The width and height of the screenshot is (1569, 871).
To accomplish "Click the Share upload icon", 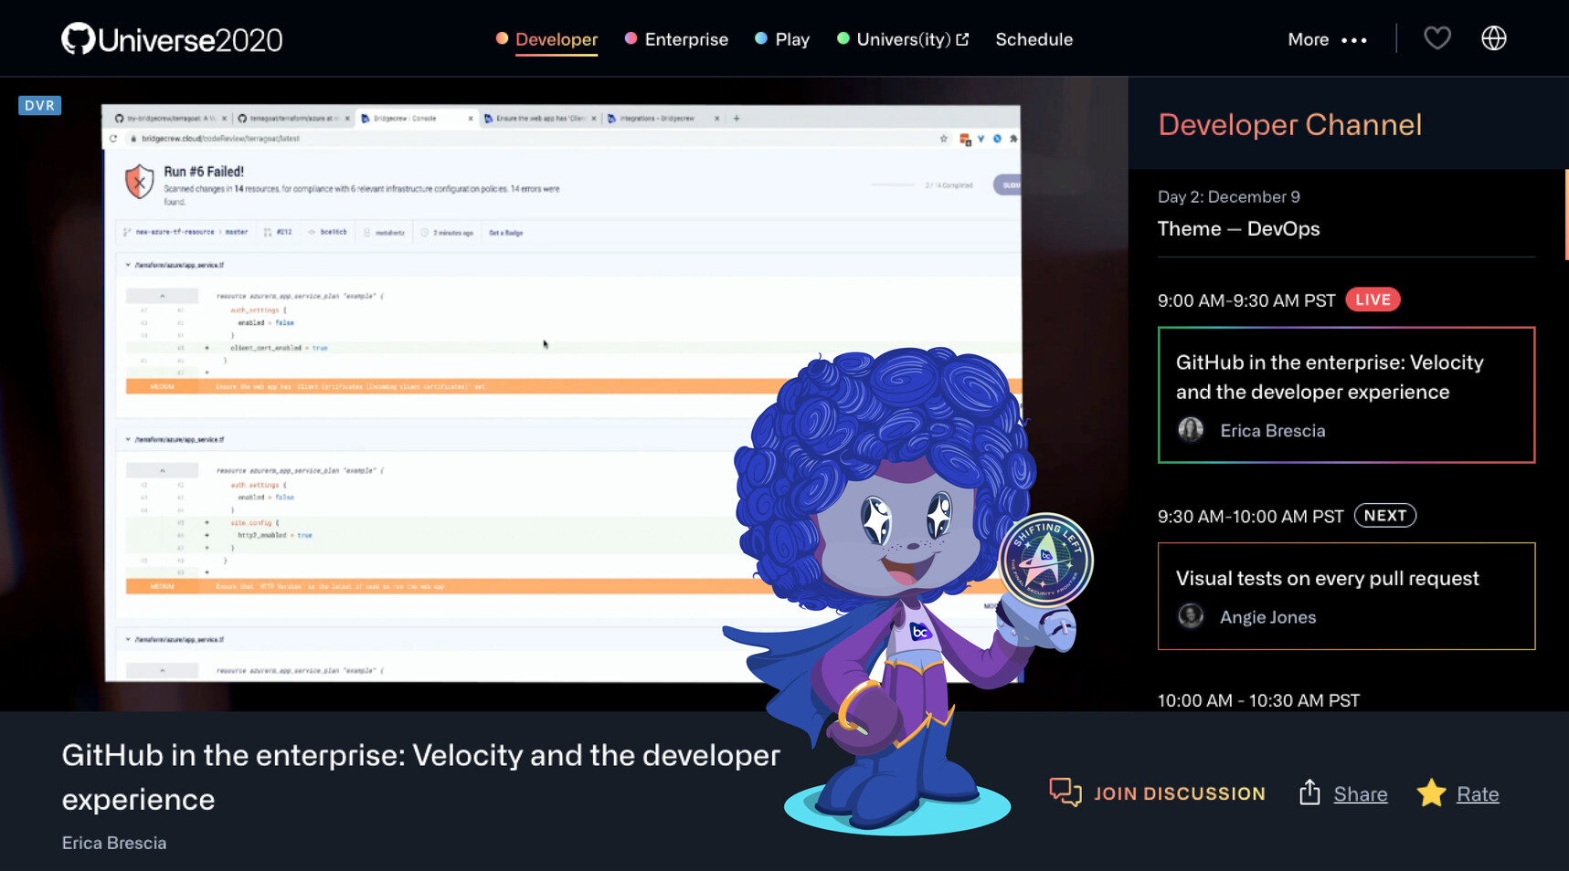I will point(1309,792).
